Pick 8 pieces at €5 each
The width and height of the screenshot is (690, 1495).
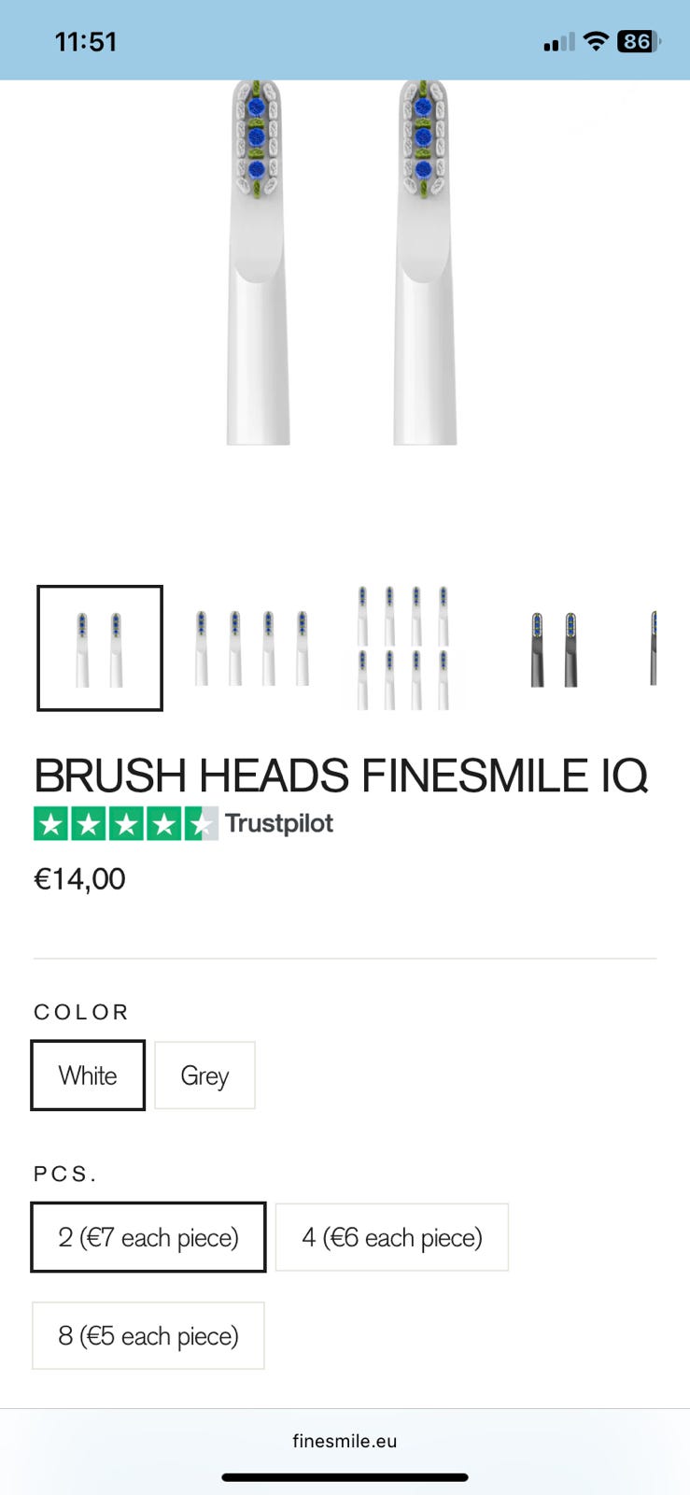tap(148, 1336)
